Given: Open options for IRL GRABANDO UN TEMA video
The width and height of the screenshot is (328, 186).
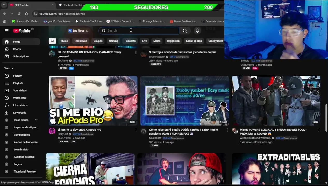Looking at the screenshot, I should click(x=136, y=53).
